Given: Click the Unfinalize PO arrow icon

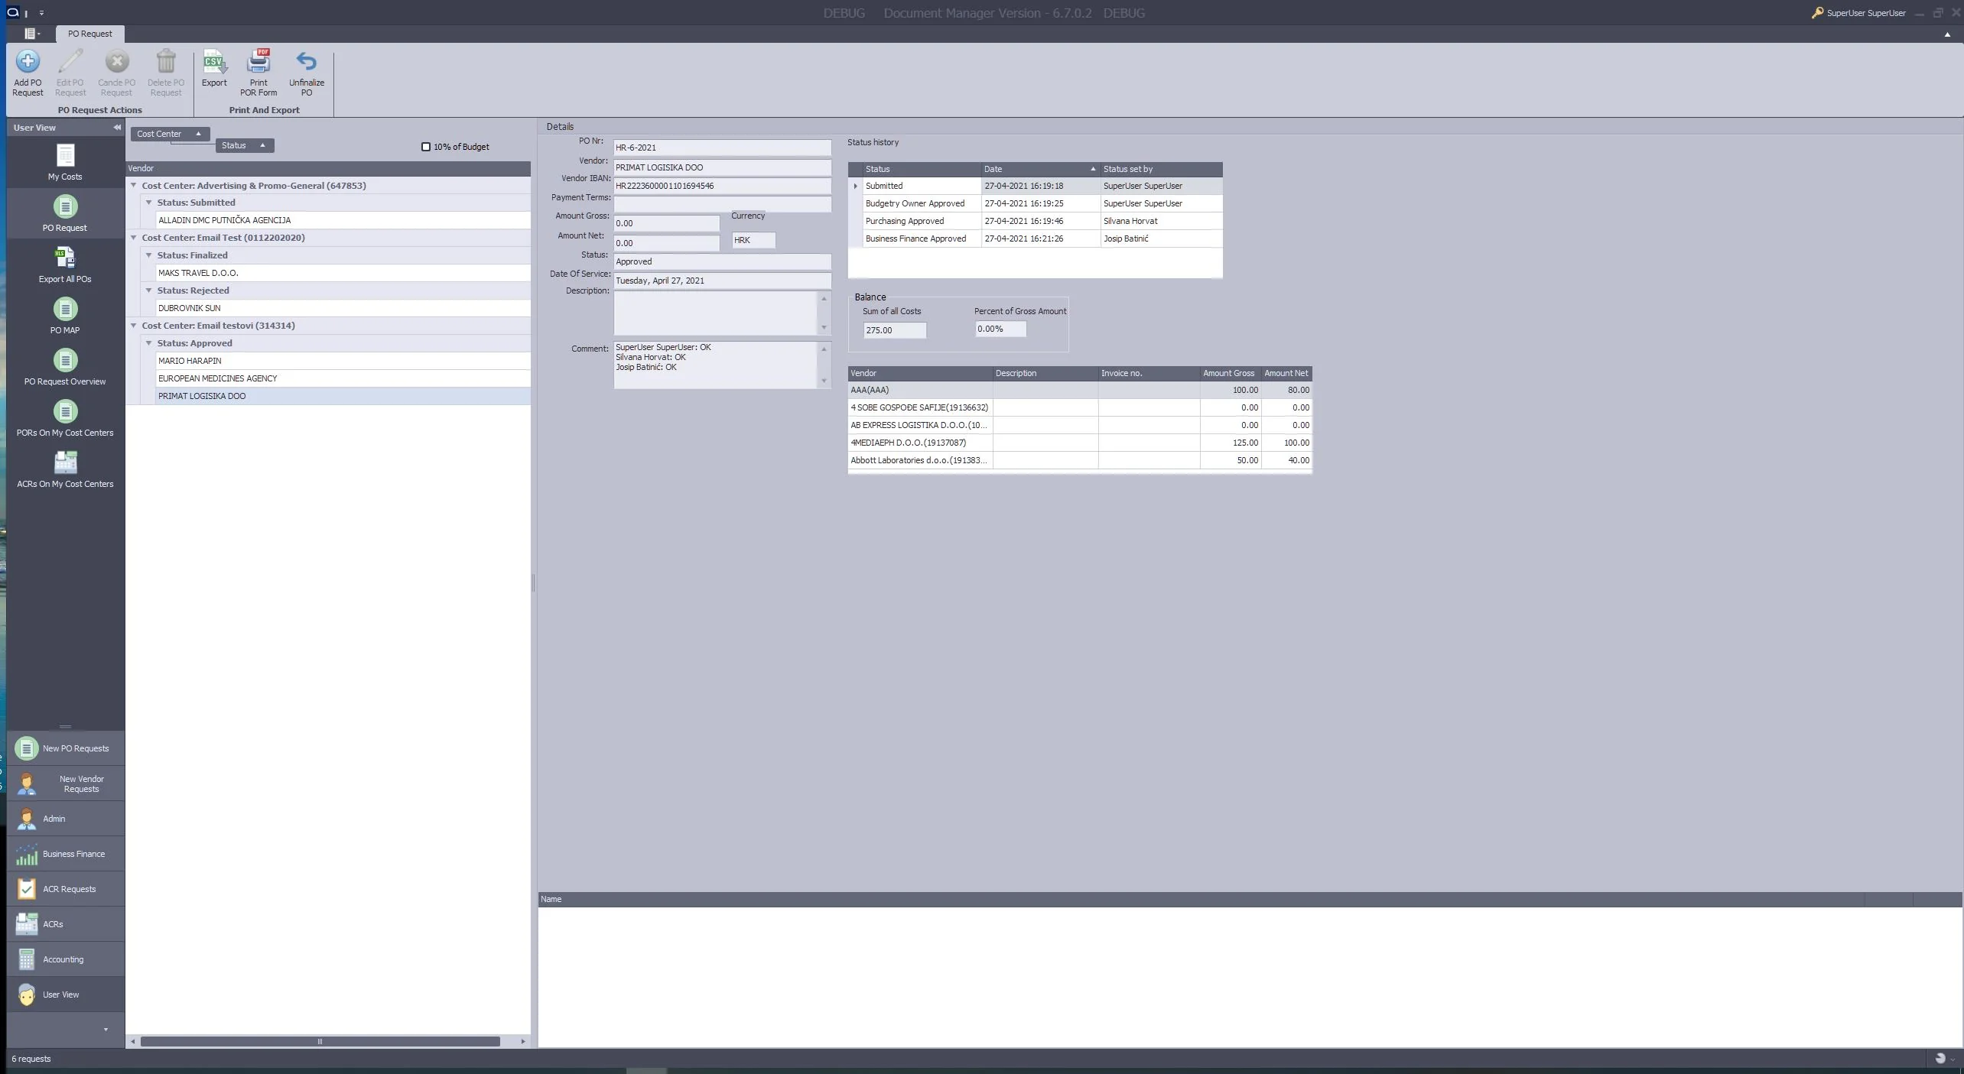Looking at the screenshot, I should pos(306,62).
